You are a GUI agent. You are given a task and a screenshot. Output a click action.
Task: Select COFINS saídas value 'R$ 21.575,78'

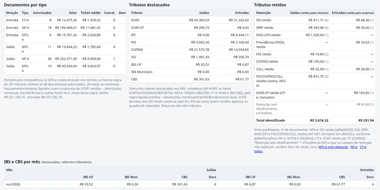pyautogui.click(x=199, y=50)
